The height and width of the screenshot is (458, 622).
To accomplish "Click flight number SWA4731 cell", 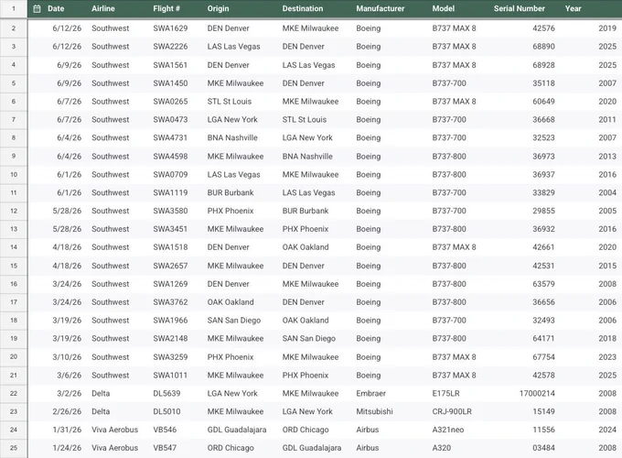I will [x=170, y=137].
